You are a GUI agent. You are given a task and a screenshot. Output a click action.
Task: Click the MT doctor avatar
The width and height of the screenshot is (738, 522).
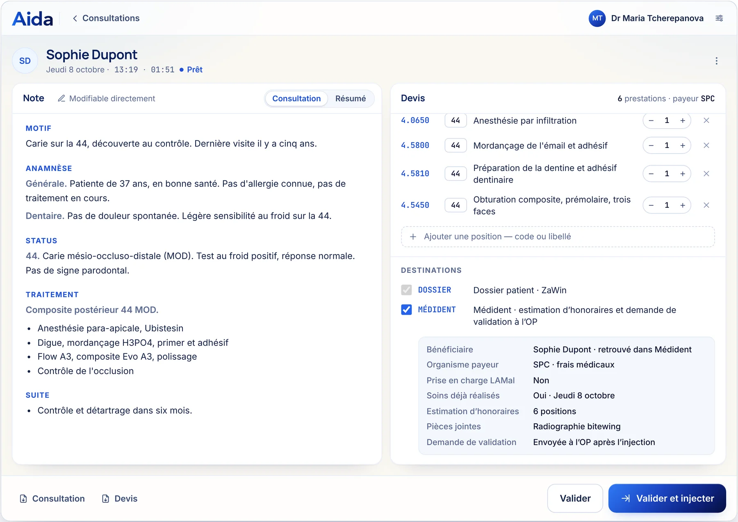[597, 18]
